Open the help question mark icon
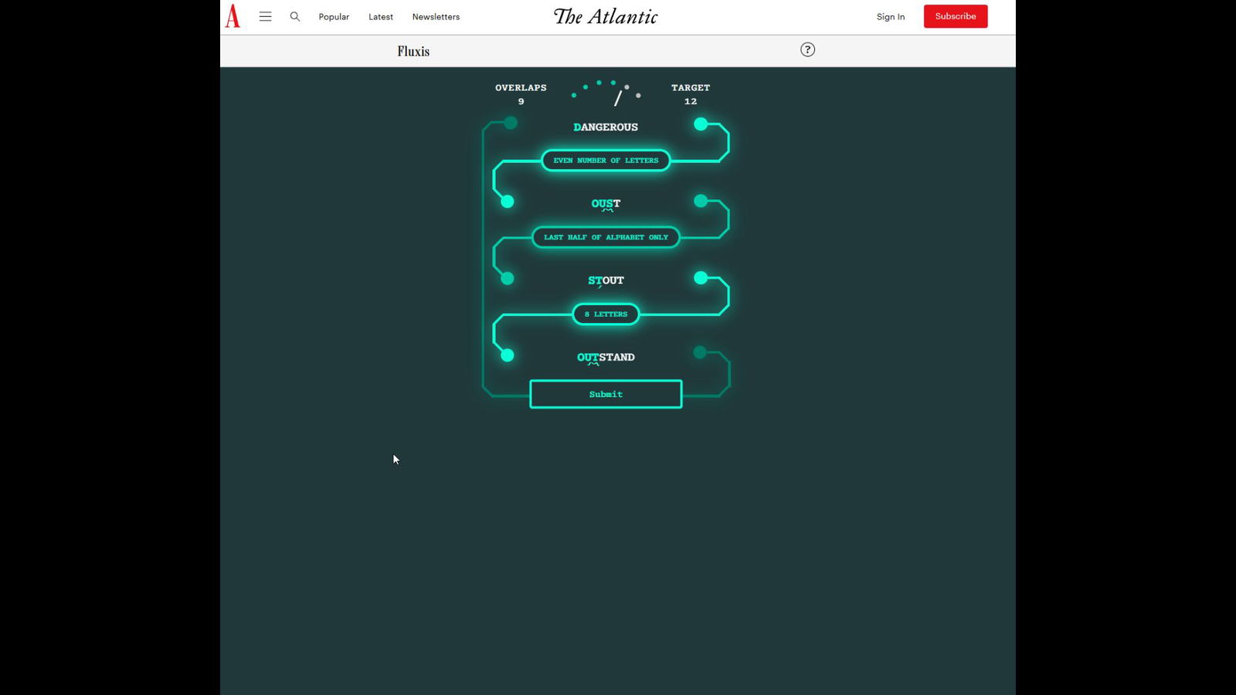1236x695 pixels. [x=807, y=49]
